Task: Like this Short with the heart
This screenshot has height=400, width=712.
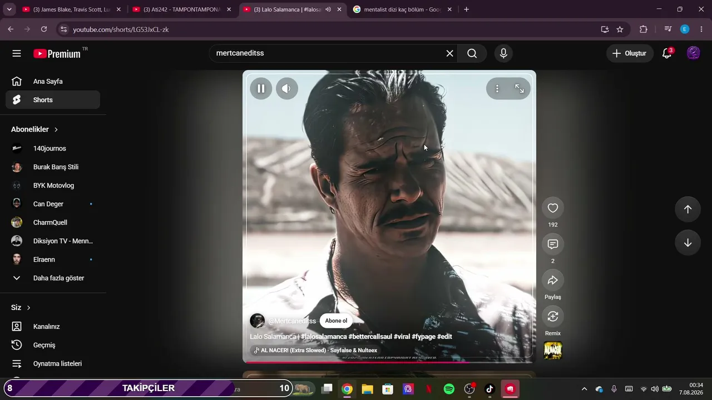Action: click(553, 208)
